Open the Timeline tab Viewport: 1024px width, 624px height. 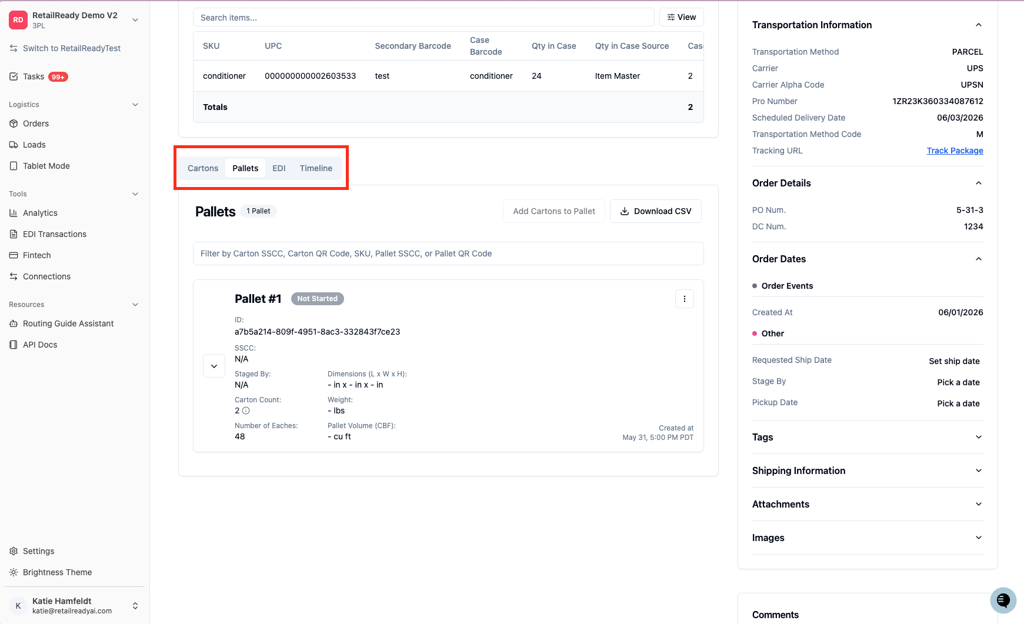click(316, 168)
